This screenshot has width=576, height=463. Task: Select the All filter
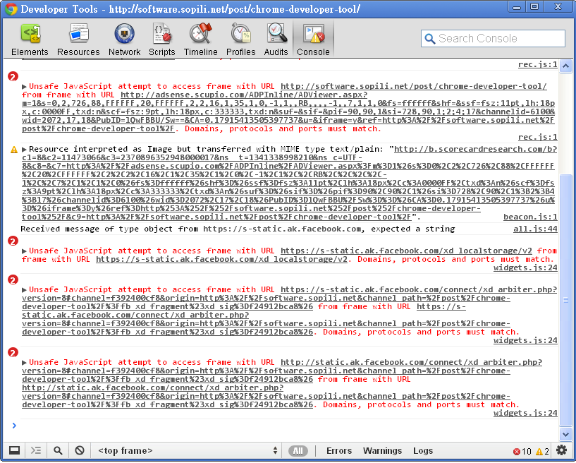pyautogui.click(x=298, y=451)
